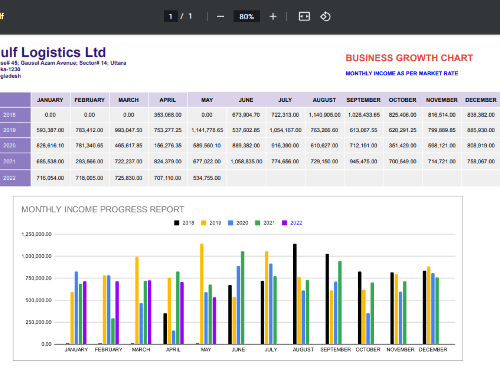Select the page number input field
500x375 pixels.
pyautogui.click(x=171, y=16)
